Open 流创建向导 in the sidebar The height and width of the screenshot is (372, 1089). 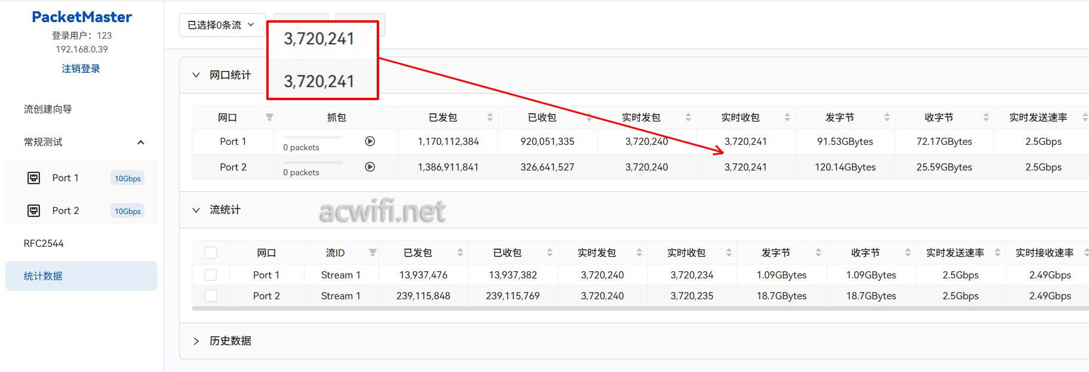pos(48,109)
